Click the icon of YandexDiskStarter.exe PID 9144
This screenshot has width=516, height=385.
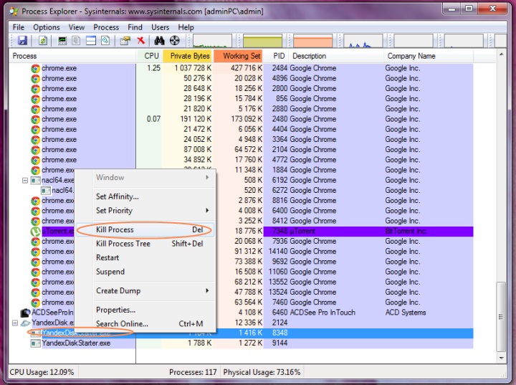(36, 343)
